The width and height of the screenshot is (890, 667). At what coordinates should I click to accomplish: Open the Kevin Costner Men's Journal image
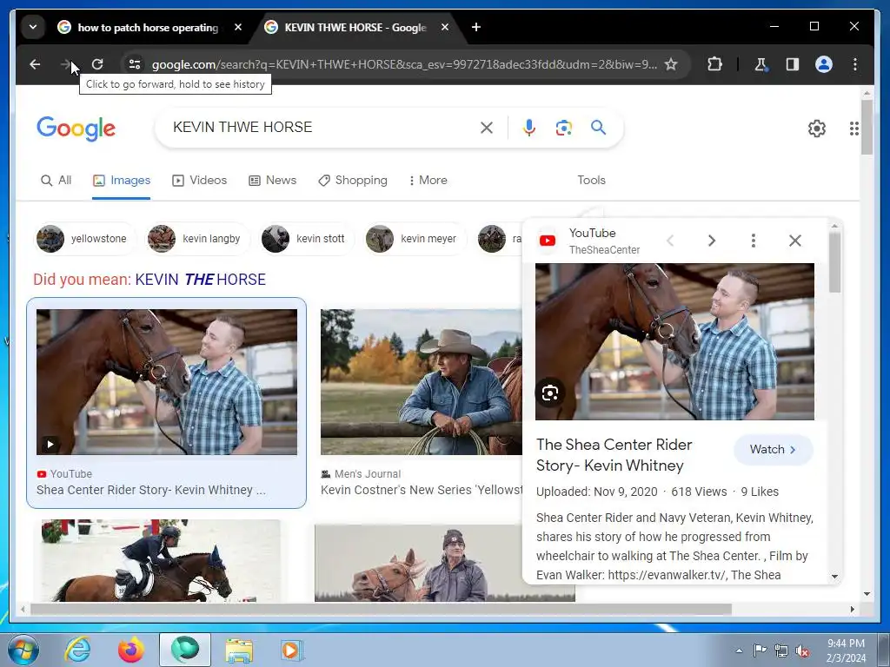click(422, 382)
